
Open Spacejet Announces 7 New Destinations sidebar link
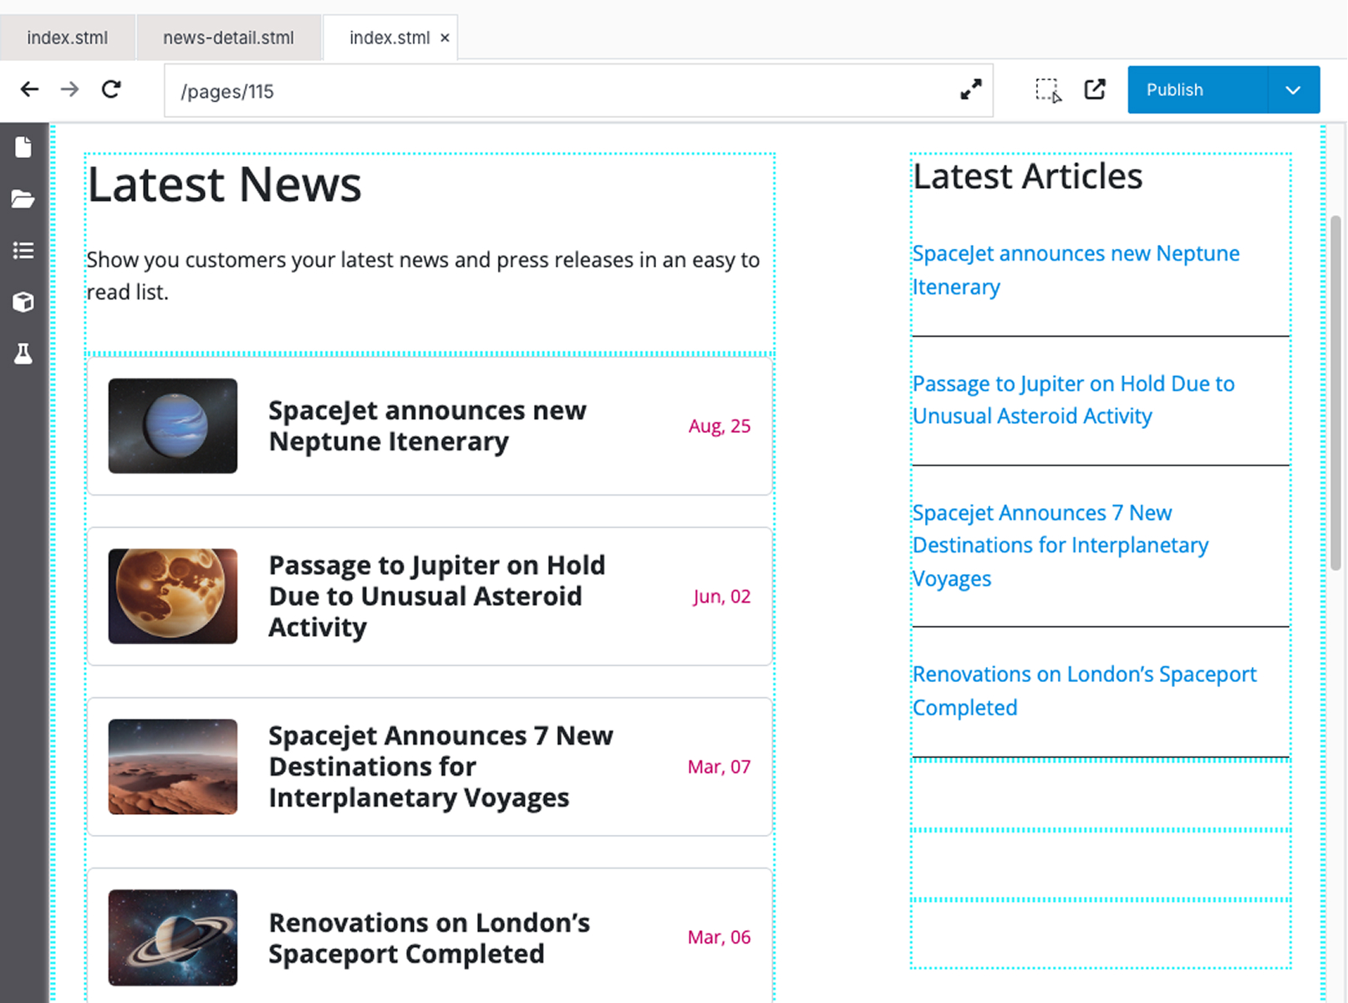point(1060,545)
